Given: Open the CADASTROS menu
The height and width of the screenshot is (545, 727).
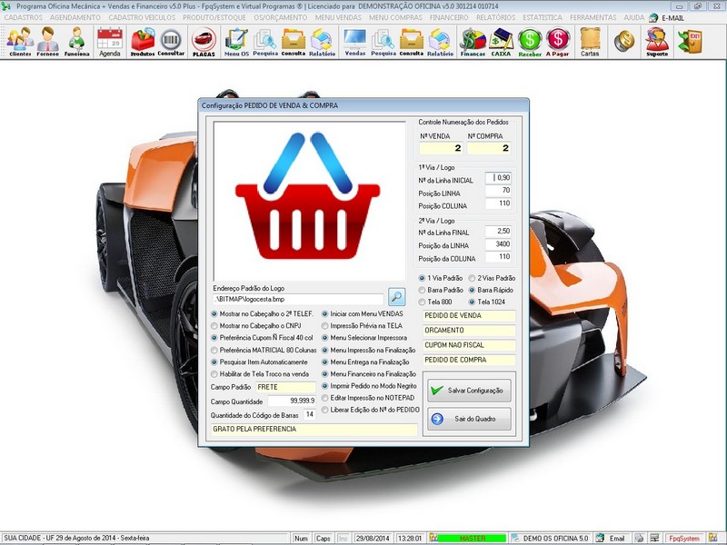Looking at the screenshot, I should pos(24,17).
